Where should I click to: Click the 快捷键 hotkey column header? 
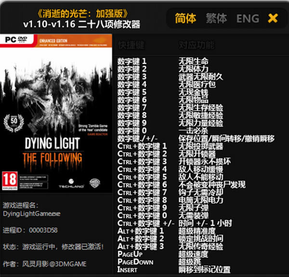pos(131,45)
